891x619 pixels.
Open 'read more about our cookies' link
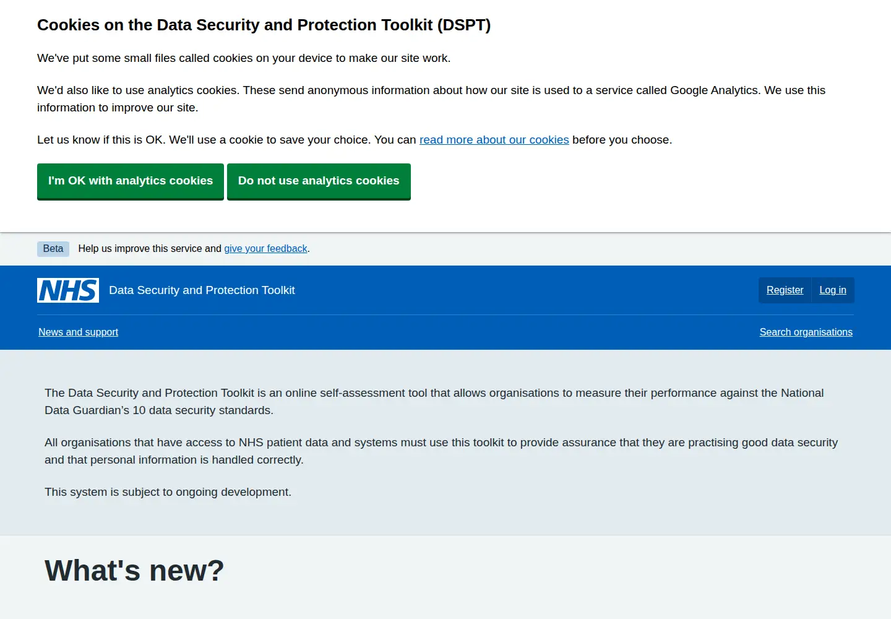click(x=494, y=140)
